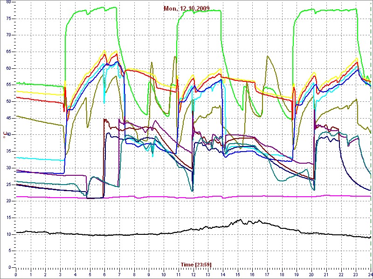Click the °C unit label on the vertical axis

click(x=4, y=135)
